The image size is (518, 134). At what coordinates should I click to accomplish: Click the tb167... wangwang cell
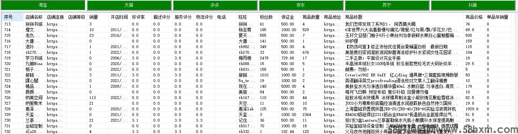[245, 98]
